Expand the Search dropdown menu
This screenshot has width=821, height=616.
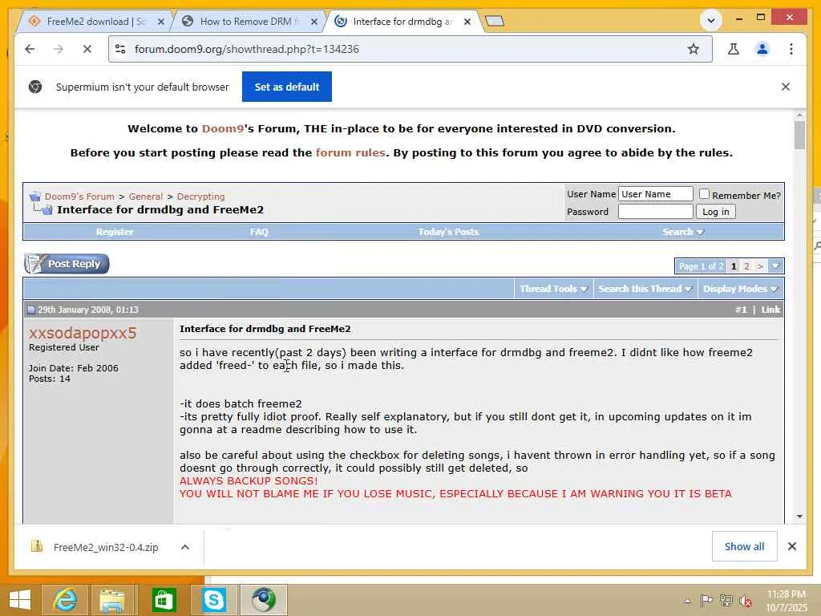point(683,232)
